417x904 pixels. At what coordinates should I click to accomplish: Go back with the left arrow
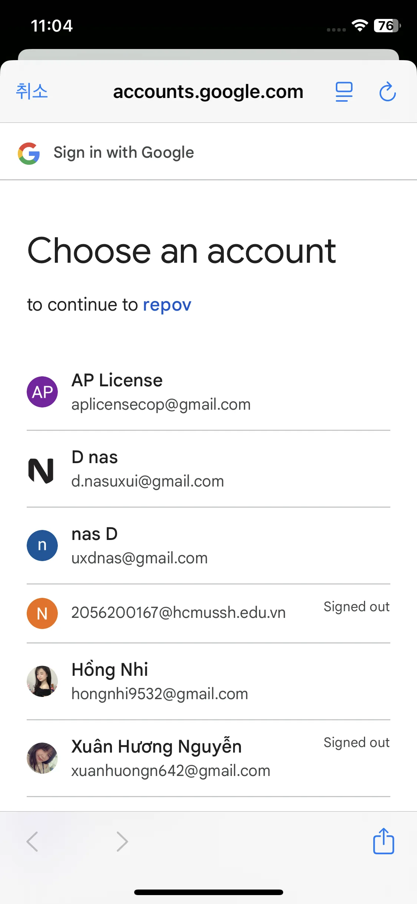(33, 841)
